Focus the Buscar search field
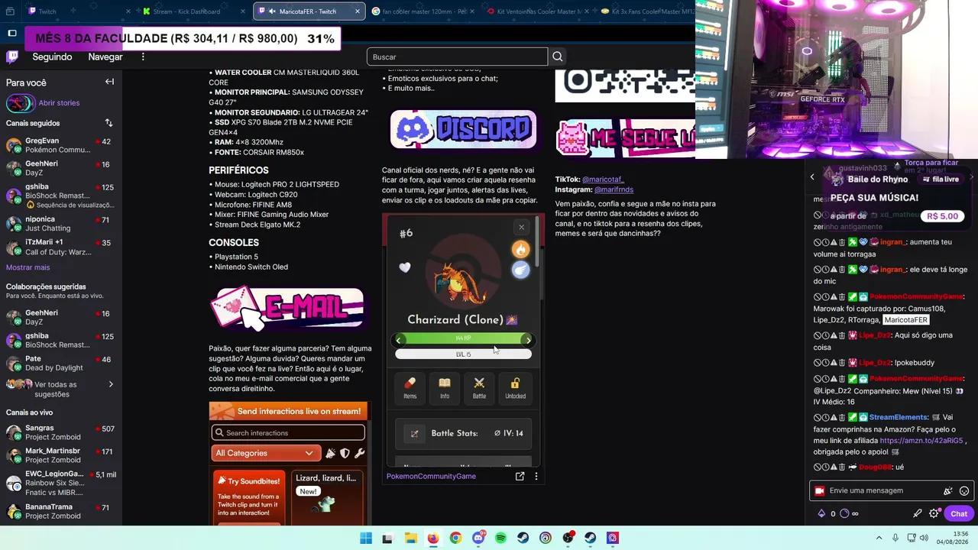Image resolution: width=978 pixels, height=550 pixels. pyautogui.click(x=457, y=57)
